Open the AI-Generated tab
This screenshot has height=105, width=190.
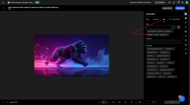coord(174,19)
